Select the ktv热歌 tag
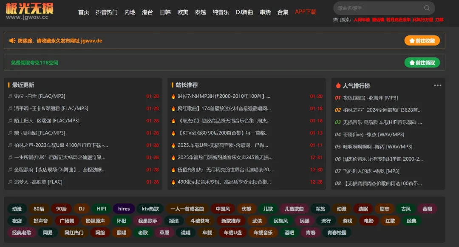The width and height of the screenshot is (459, 247). pyautogui.click(x=150, y=209)
